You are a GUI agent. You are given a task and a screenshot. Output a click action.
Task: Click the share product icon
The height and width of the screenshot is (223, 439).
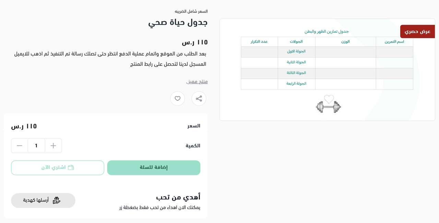click(199, 98)
